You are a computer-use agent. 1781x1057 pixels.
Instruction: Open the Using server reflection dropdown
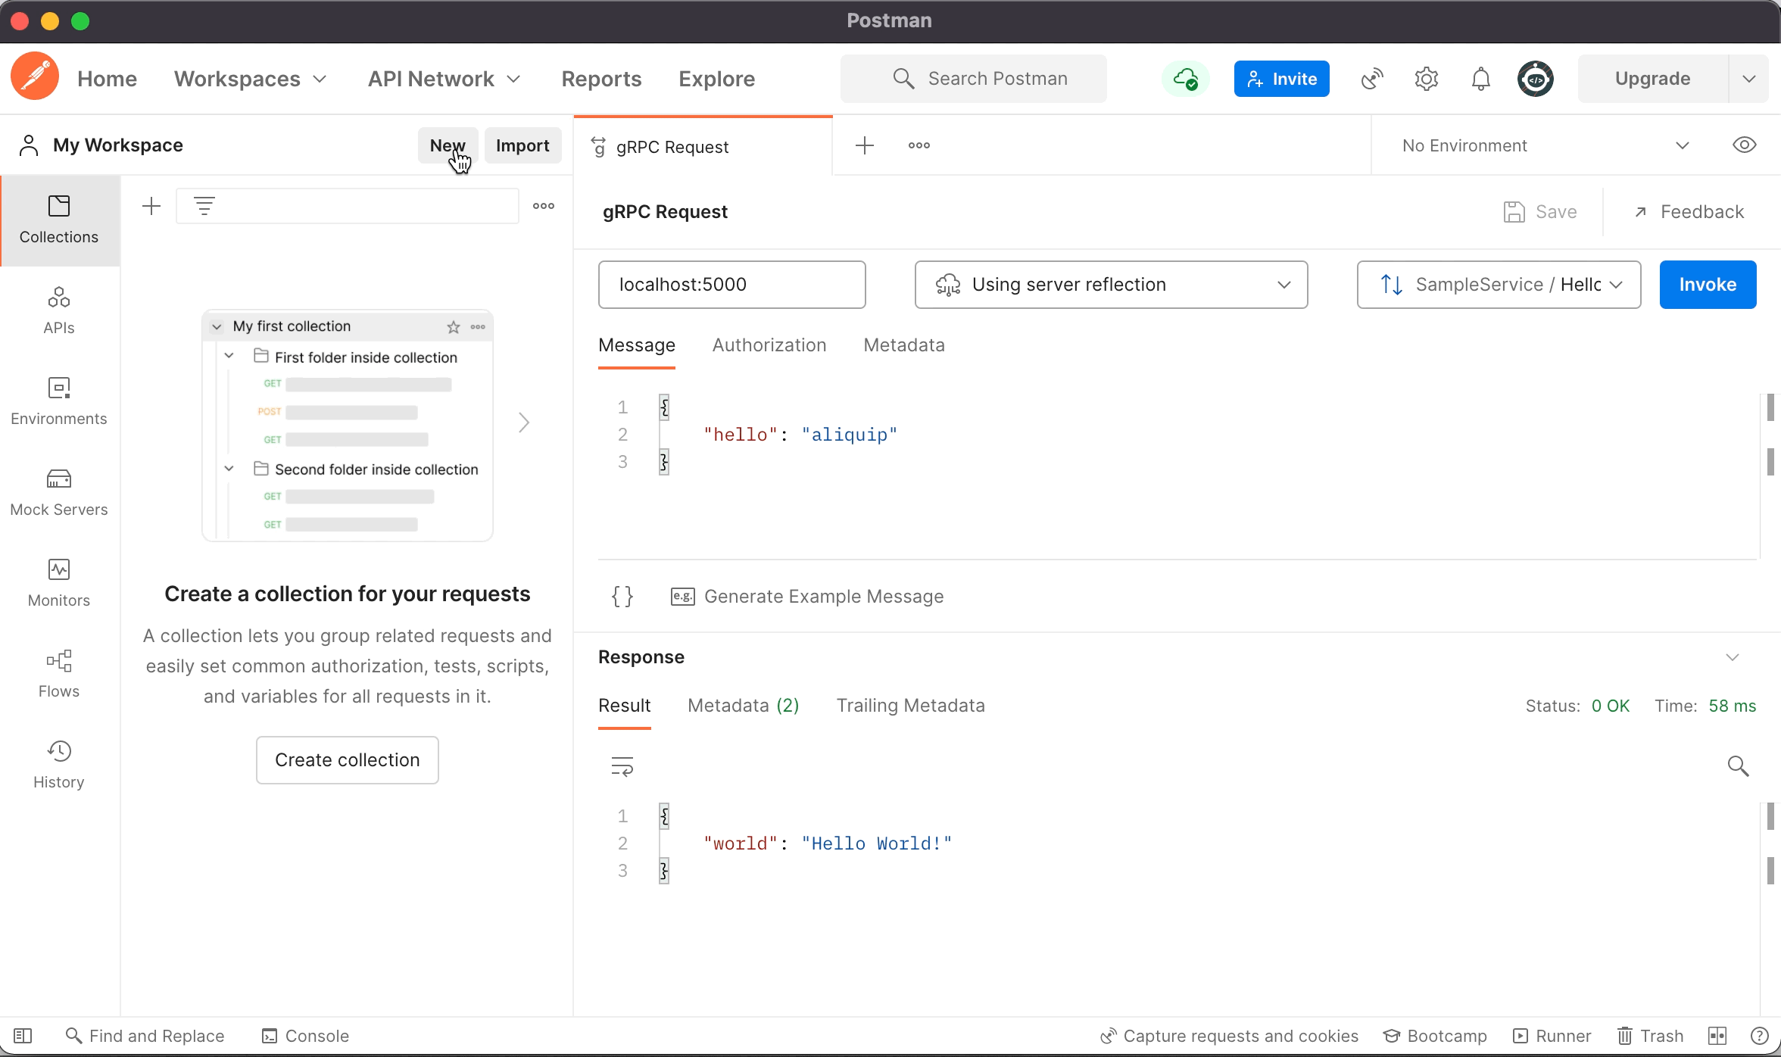[1110, 285]
